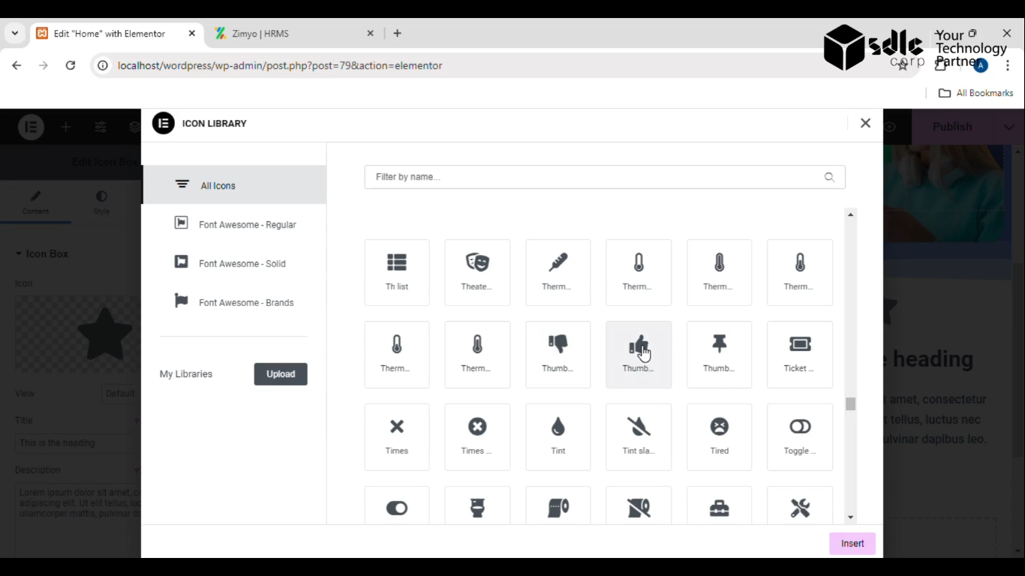The width and height of the screenshot is (1025, 576).
Task: Go back in browser history
Action: pos(17,65)
